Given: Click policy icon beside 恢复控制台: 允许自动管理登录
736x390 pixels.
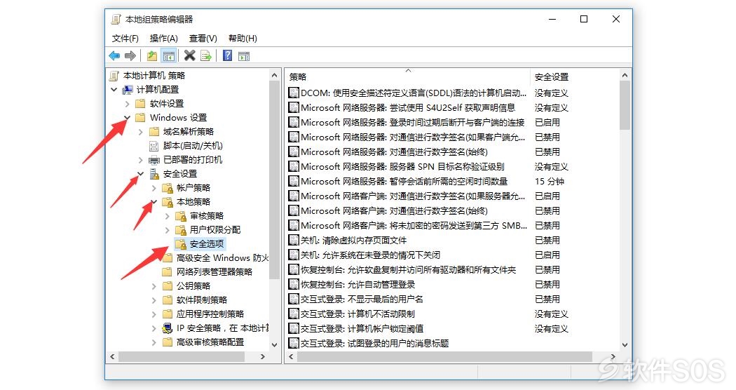Looking at the screenshot, I should click(x=294, y=284).
